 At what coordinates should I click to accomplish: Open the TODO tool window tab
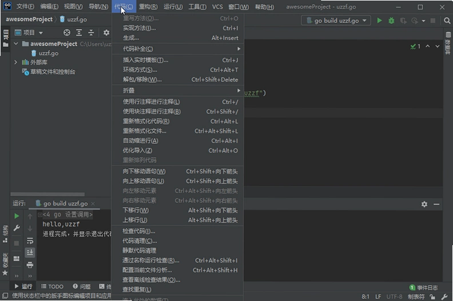pos(52,286)
